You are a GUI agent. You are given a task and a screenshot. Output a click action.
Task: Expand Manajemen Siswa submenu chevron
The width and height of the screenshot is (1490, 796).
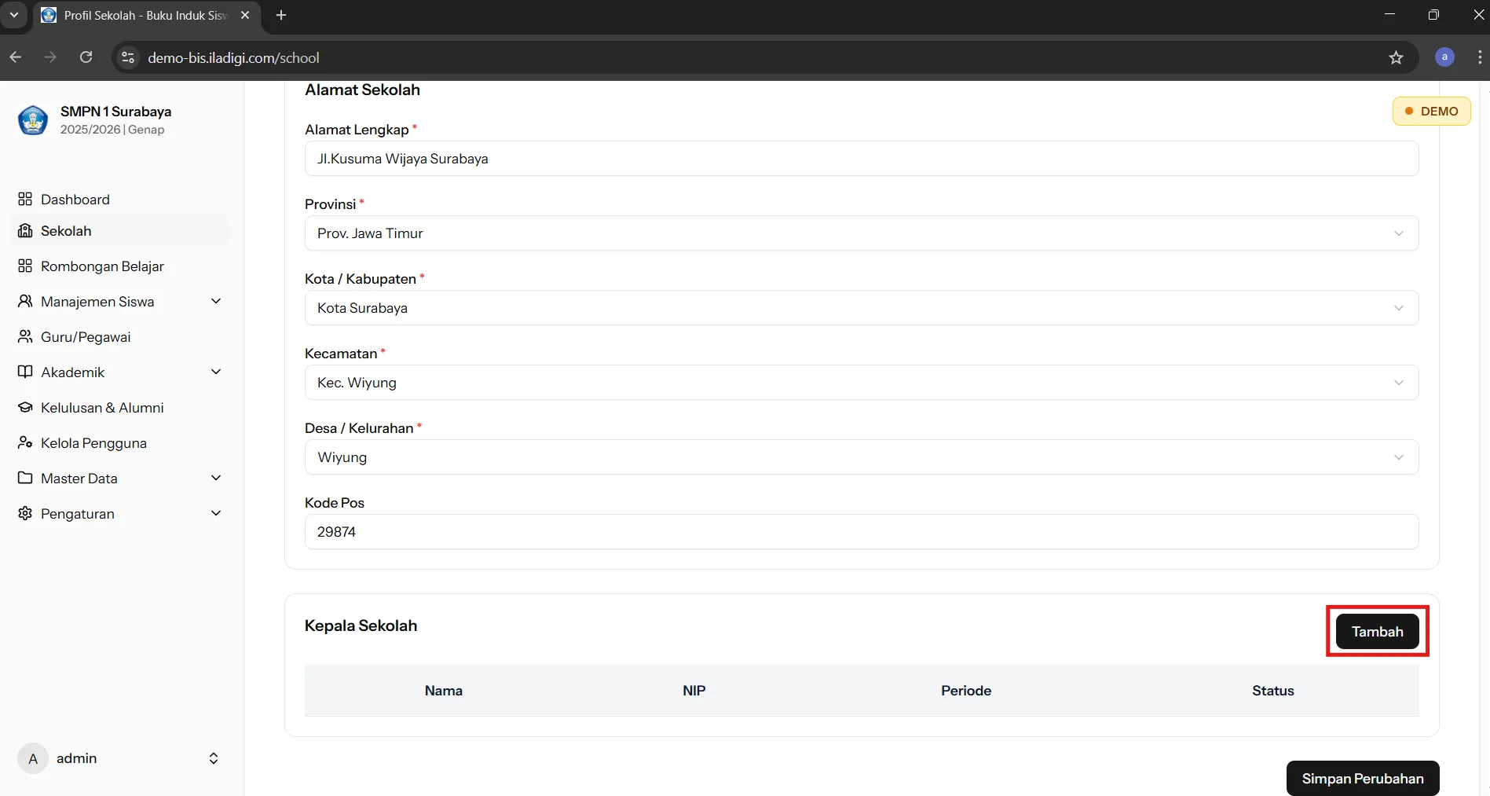point(216,301)
